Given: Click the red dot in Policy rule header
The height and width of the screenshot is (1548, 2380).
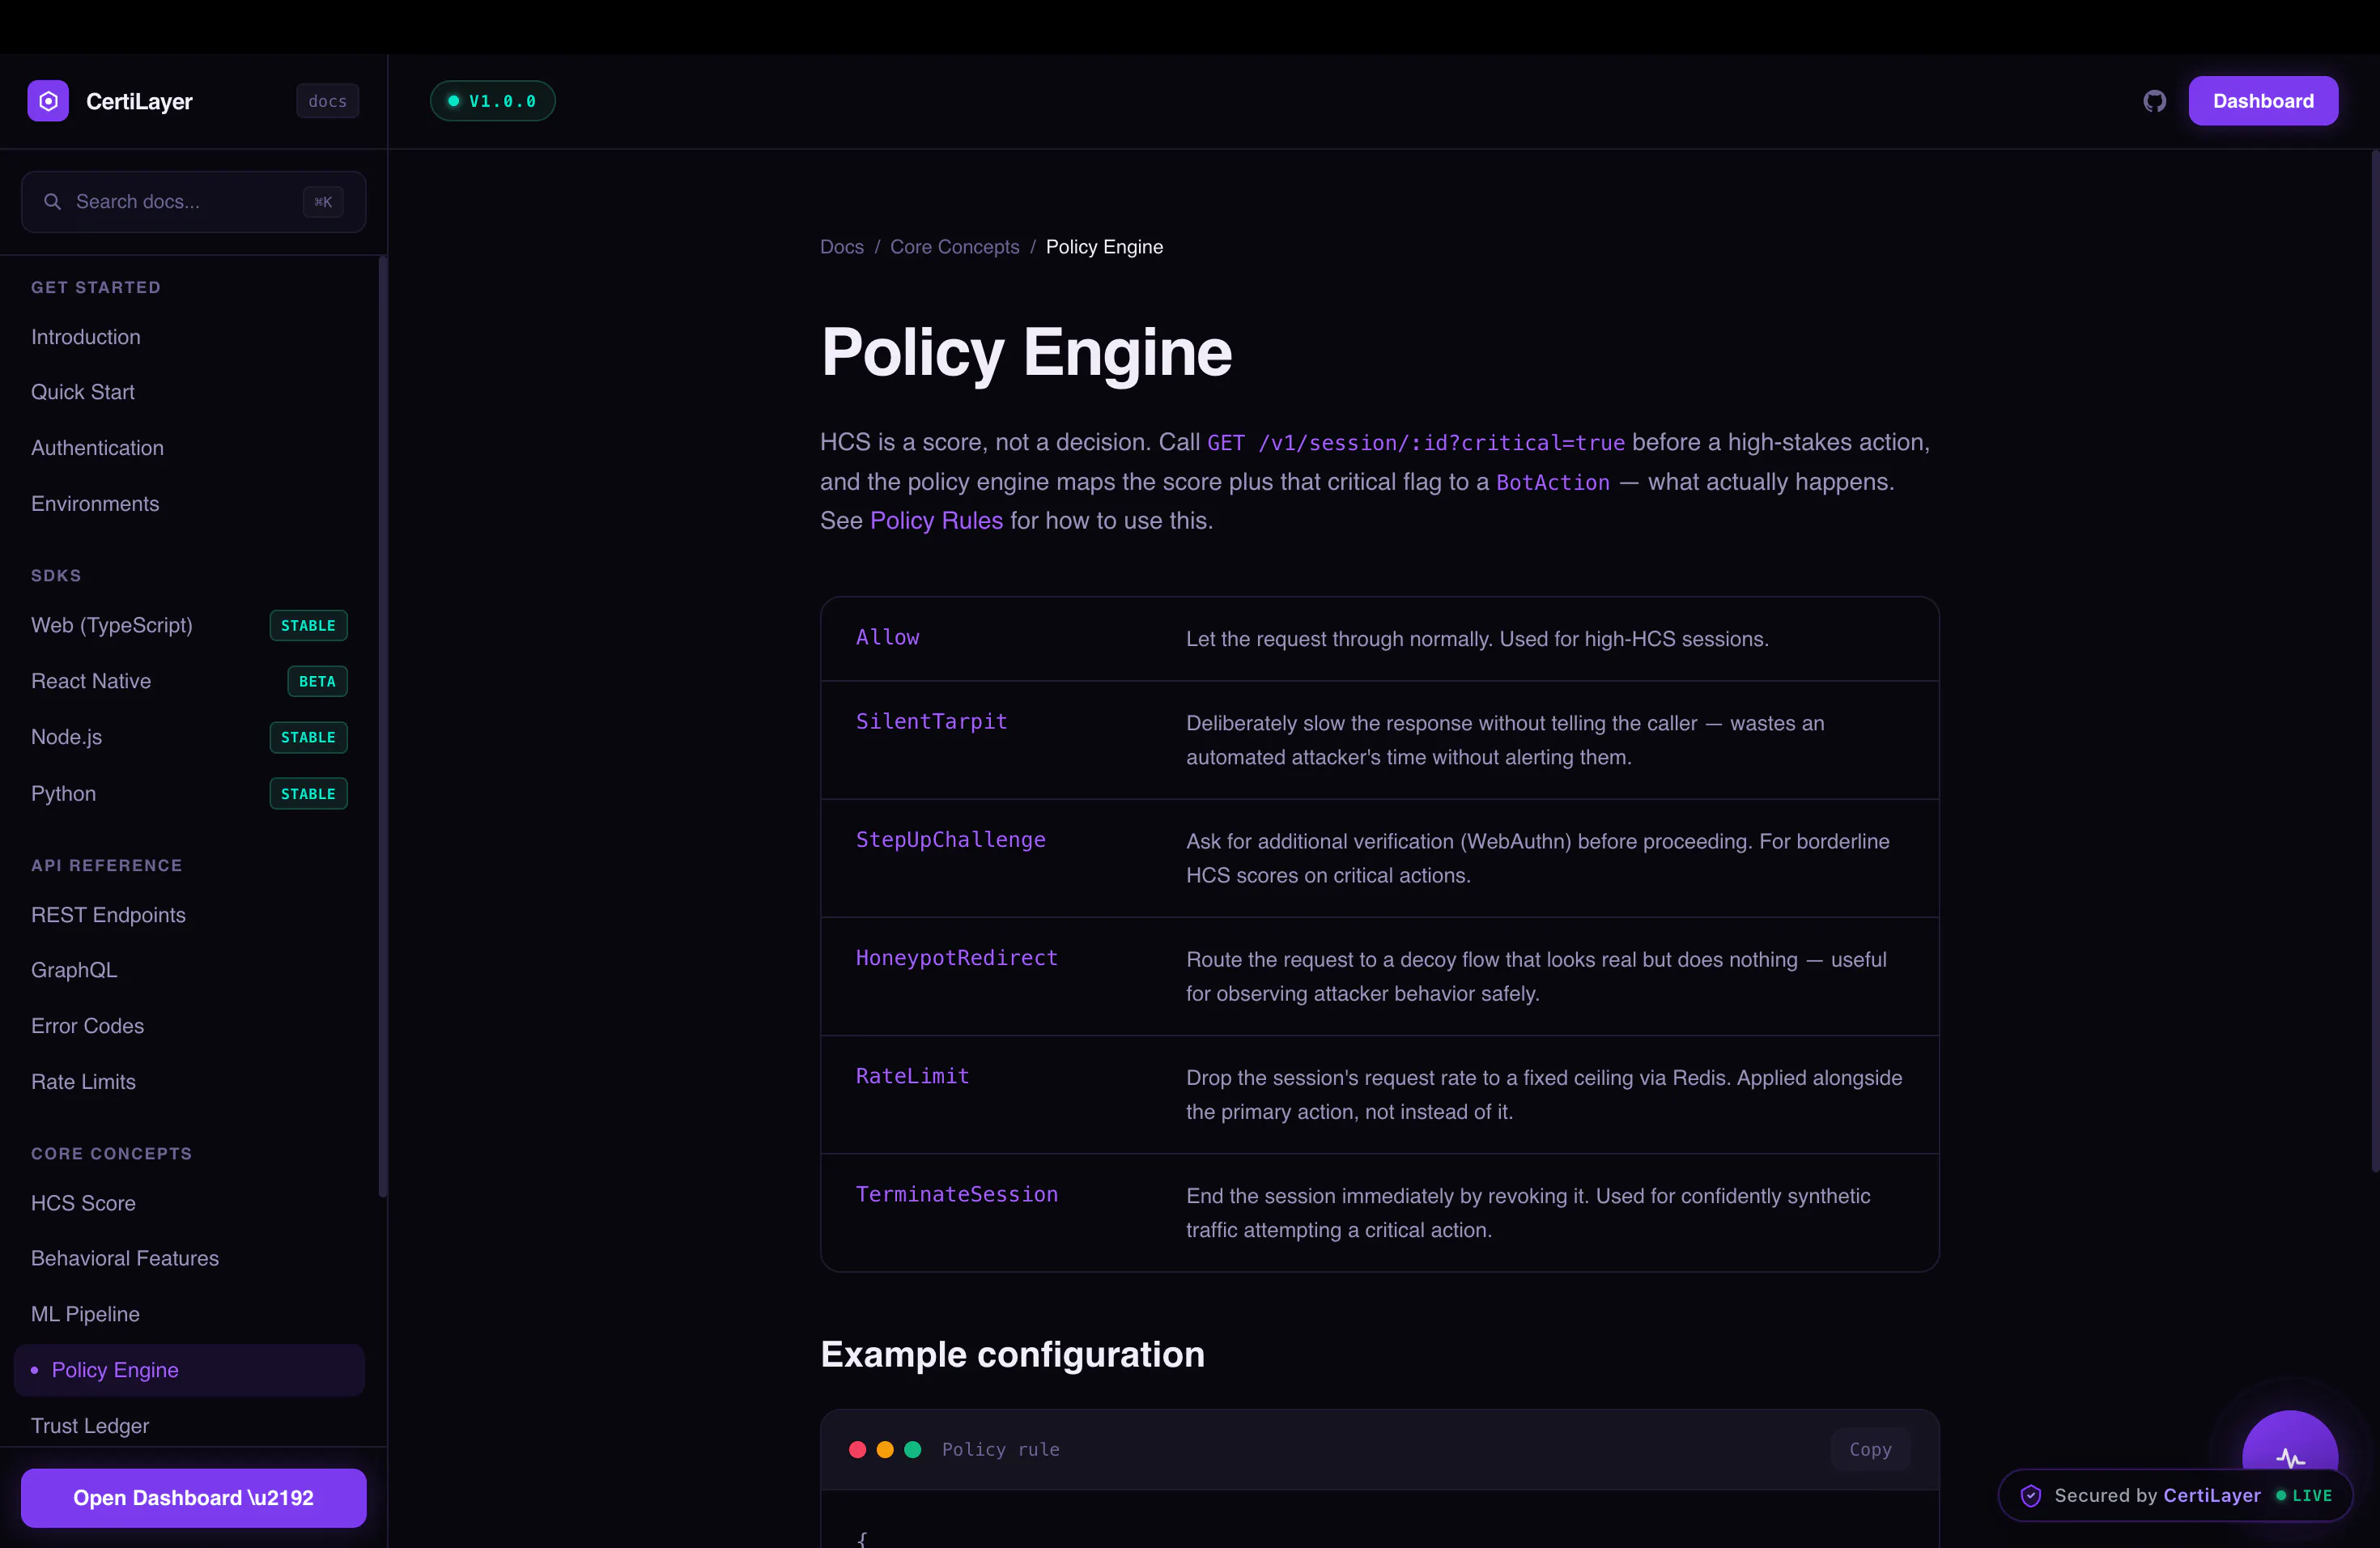Looking at the screenshot, I should 857,1450.
